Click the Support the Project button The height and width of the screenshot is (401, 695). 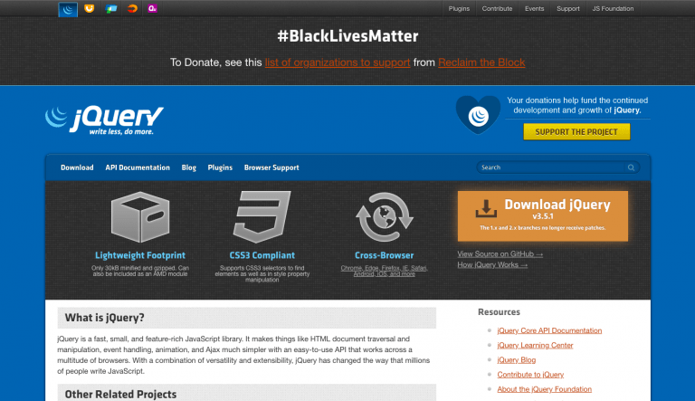576,132
